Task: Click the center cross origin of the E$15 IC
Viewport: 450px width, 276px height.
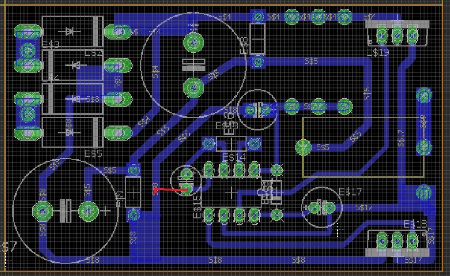Action: 231,192
